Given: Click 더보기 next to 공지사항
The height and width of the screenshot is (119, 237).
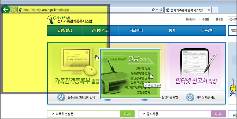Looking at the screenshot, I should 219,114.
